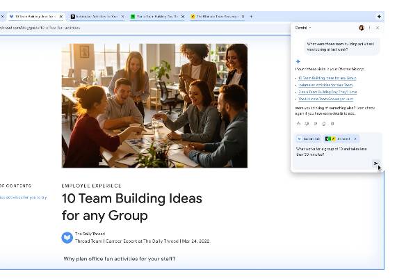This screenshot has width=413, height=279.
Task: Open a new browser tab with plus button
Action: click(251, 16)
